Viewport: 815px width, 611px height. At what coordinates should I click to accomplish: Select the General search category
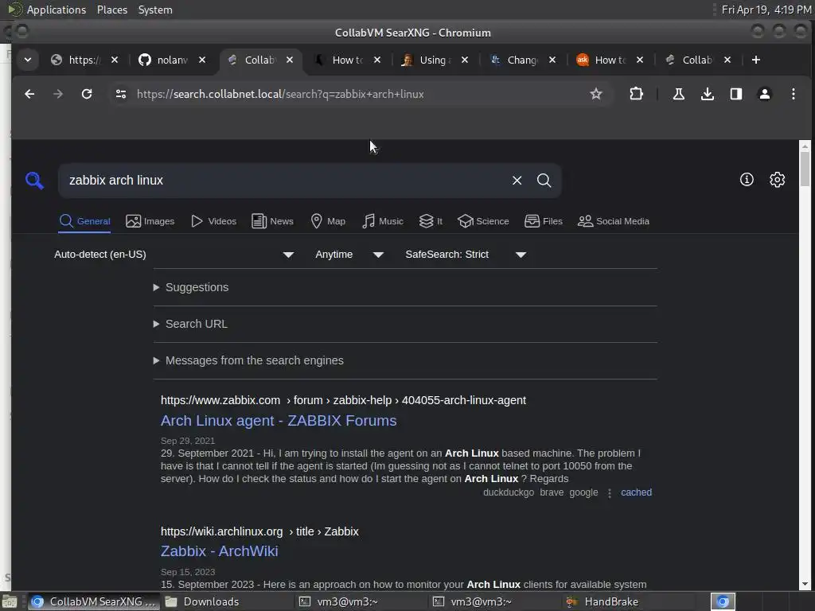pos(84,221)
